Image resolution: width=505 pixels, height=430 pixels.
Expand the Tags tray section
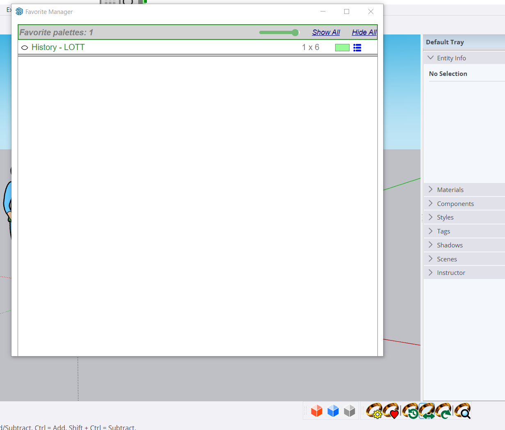[x=431, y=231]
